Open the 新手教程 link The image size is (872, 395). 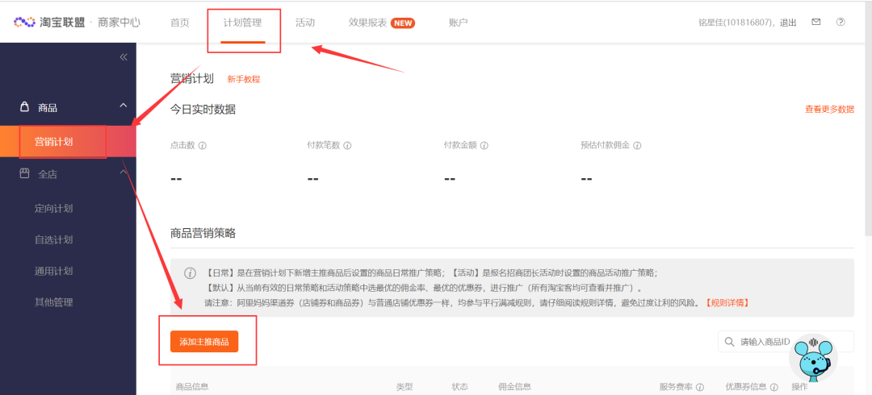(243, 79)
